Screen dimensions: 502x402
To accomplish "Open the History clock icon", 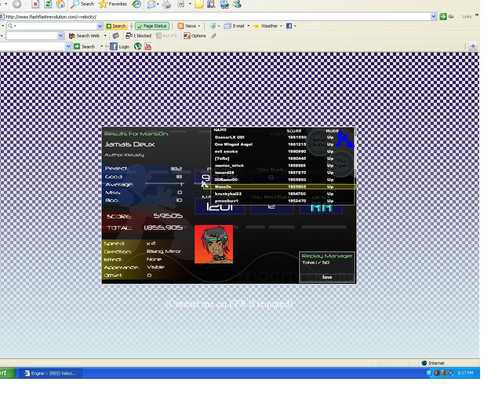I will click(136, 4).
